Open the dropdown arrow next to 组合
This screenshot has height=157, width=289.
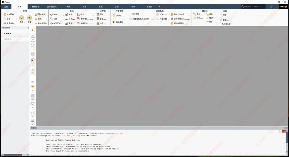point(63,15)
